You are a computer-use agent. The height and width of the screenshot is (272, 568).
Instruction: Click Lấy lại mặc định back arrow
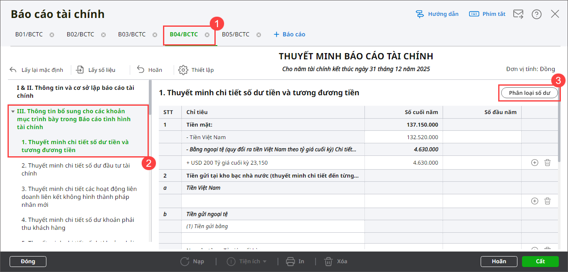tap(13, 70)
